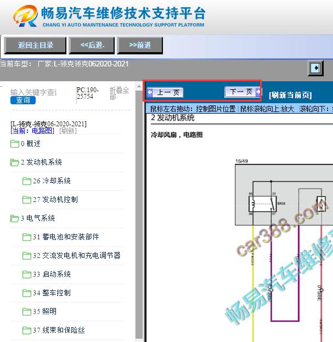Click the sidebar vertical scrollbar track

(139, 215)
